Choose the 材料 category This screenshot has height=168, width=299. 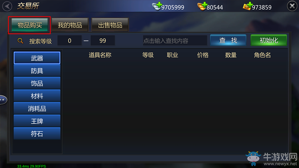(x=37, y=96)
